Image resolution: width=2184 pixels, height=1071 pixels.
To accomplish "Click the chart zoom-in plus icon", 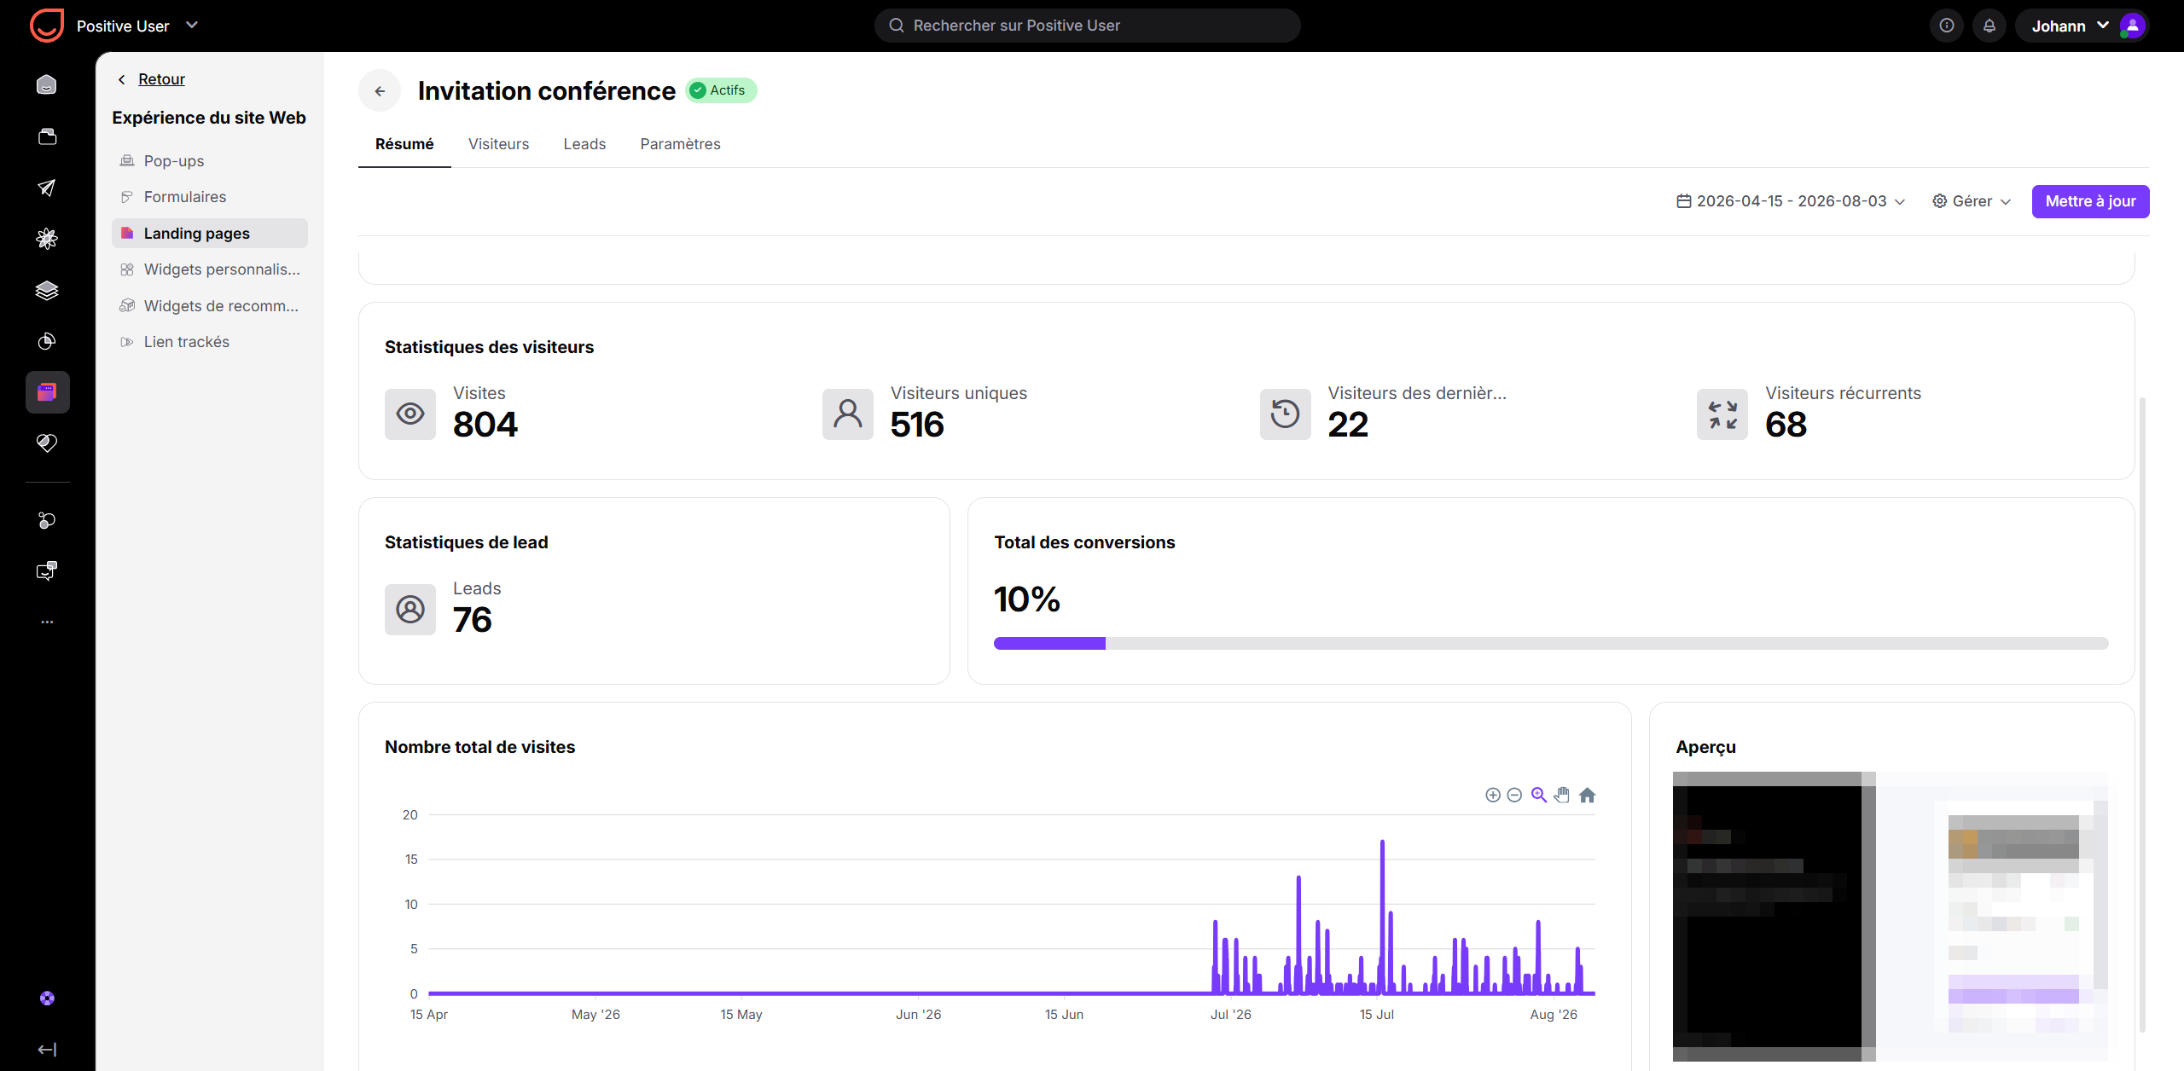I will (x=1492, y=795).
